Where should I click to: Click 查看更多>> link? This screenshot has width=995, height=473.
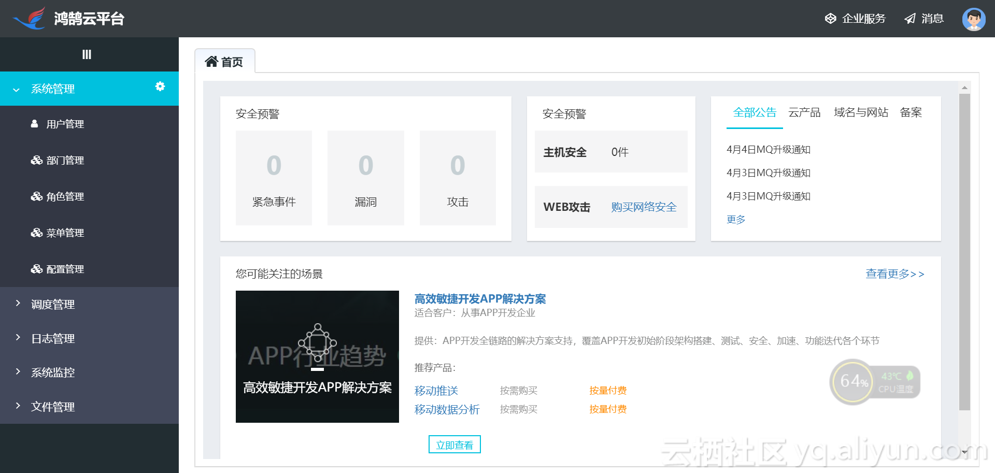point(895,274)
